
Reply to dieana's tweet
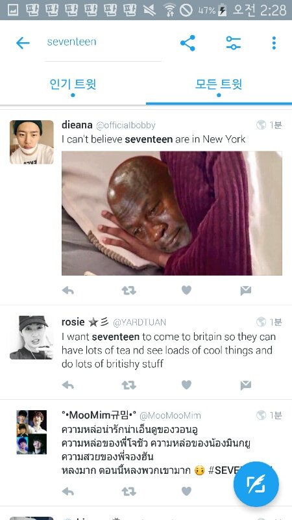click(68, 291)
